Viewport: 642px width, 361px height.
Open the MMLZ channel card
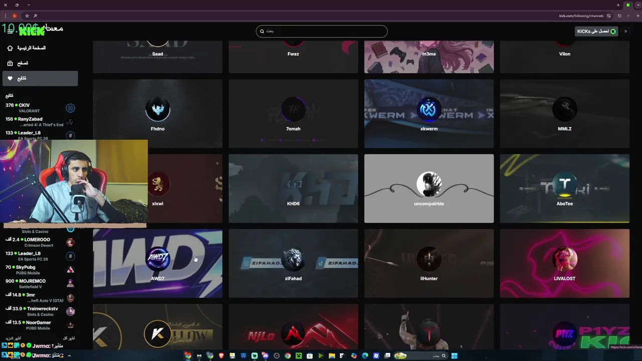(565, 114)
